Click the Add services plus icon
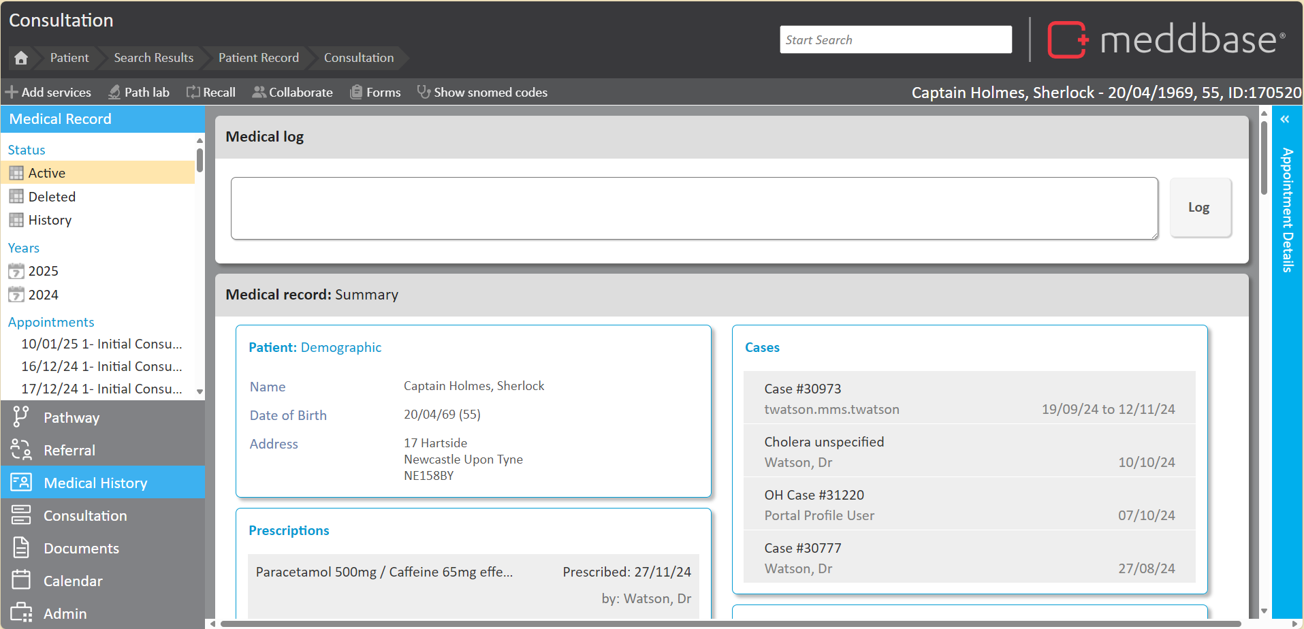 pos(12,92)
